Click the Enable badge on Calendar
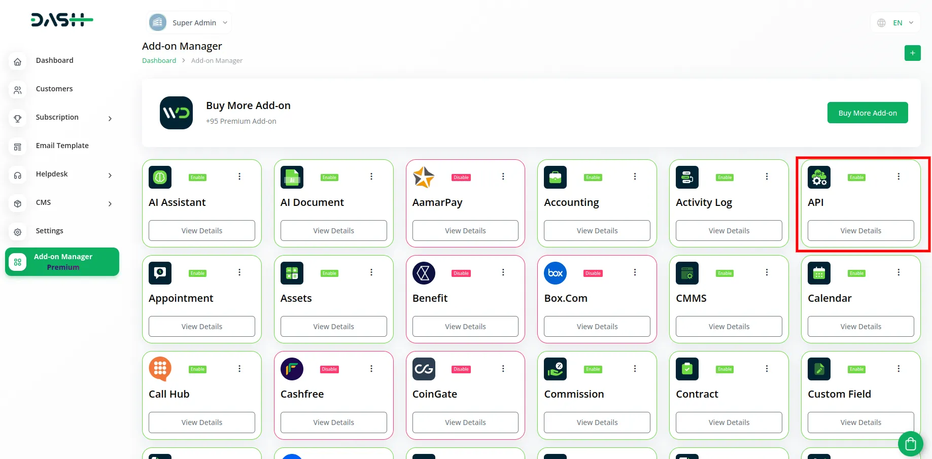 [856, 273]
